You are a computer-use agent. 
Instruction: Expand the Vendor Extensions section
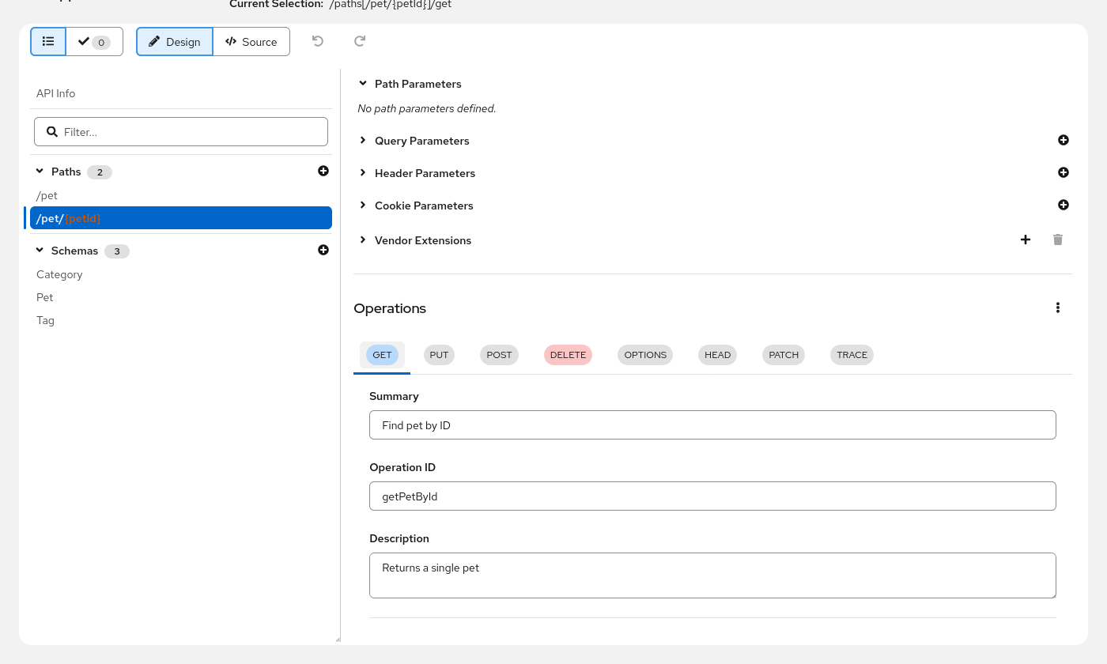[x=363, y=240]
